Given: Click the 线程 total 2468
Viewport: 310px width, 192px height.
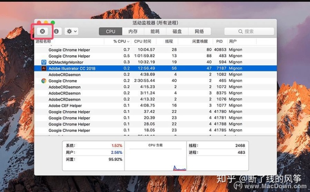Looking at the screenshot, I should click(x=240, y=146).
